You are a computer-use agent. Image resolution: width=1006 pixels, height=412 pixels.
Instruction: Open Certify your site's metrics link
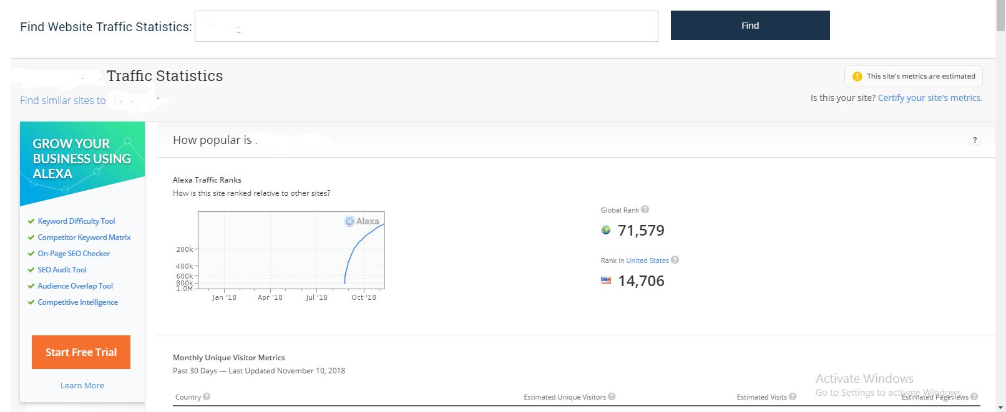930,98
